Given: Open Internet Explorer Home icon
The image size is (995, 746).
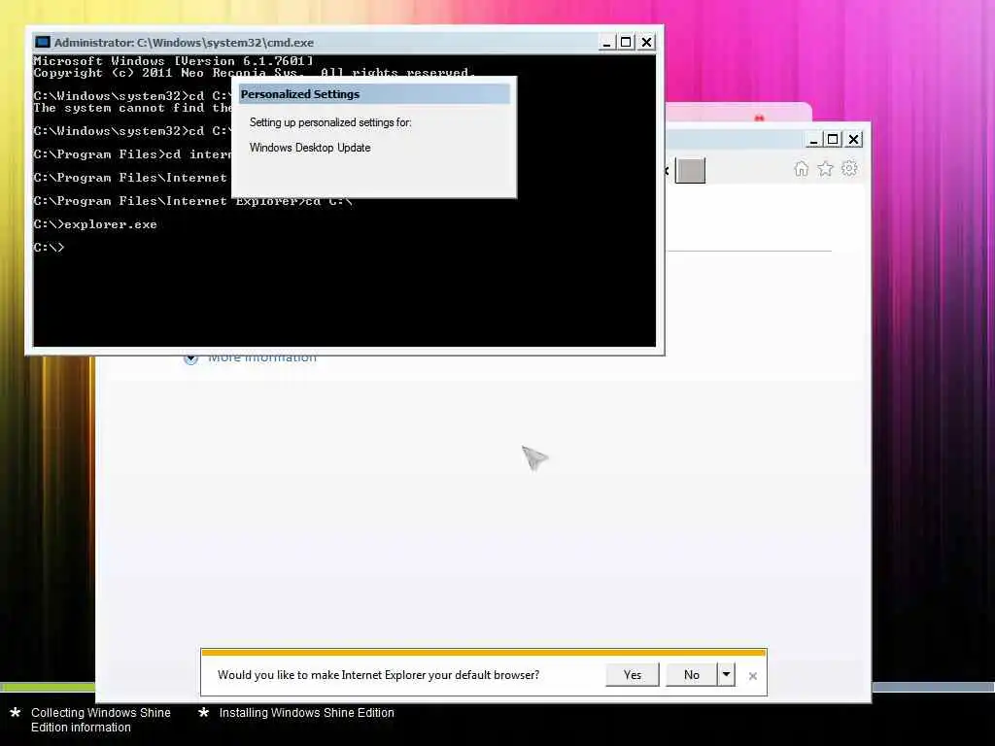Looking at the screenshot, I should [802, 169].
